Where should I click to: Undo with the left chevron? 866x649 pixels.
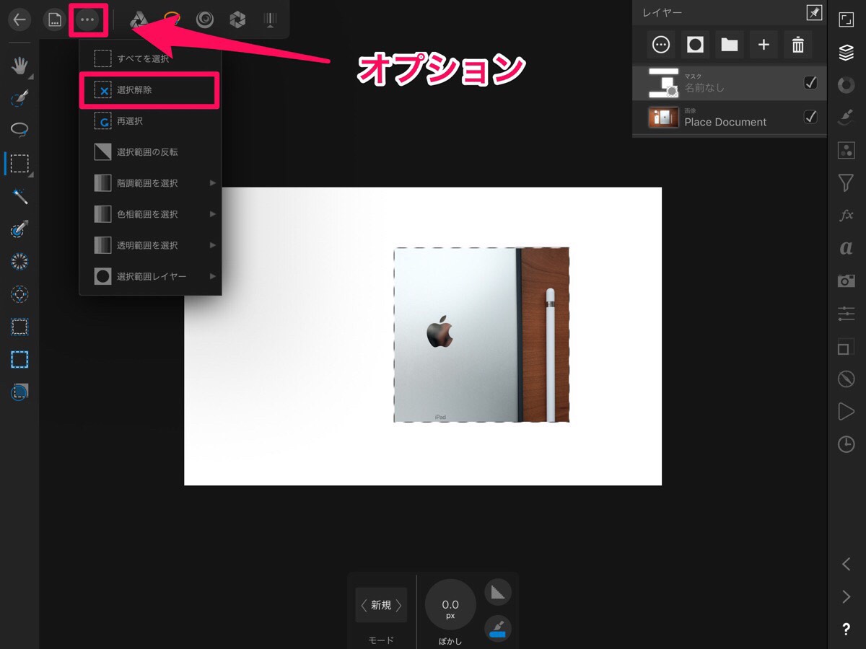847,564
